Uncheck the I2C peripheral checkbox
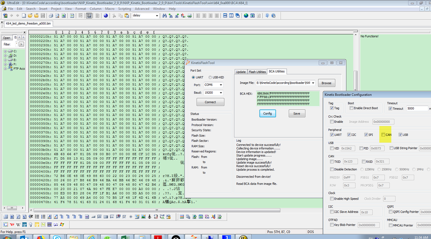The height and width of the screenshot is (239, 431). pos(349,135)
